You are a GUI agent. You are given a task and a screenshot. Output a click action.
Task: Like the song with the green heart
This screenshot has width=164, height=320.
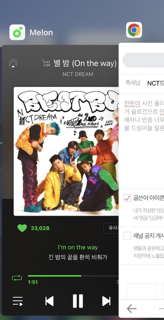click(22, 228)
